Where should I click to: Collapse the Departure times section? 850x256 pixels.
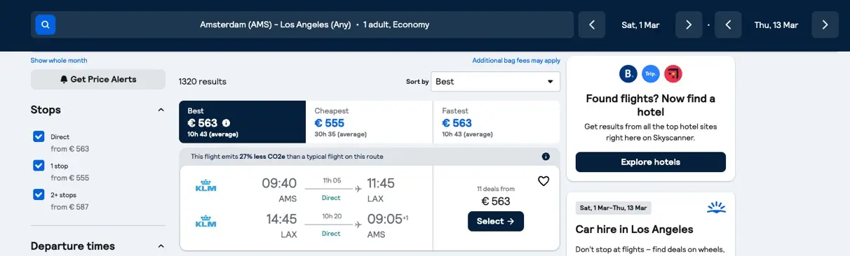[x=161, y=246]
